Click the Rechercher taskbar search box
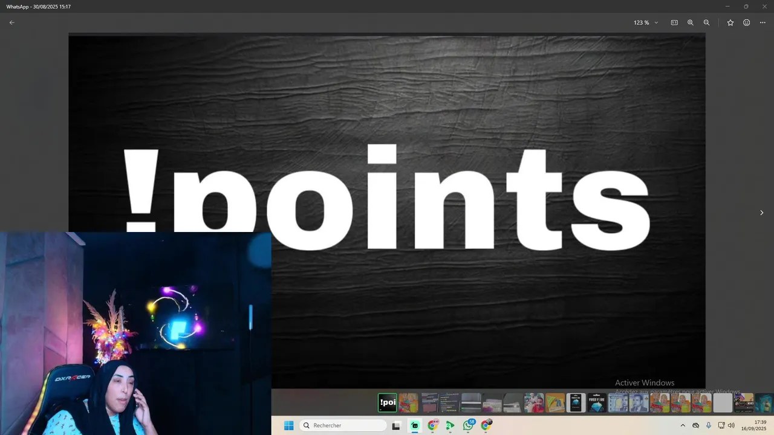The height and width of the screenshot is (435, 774). coord(343,425)
